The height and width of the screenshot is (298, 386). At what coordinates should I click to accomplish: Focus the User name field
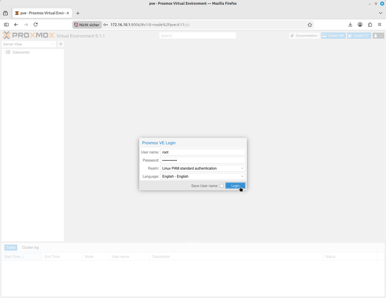coord(203,152)
